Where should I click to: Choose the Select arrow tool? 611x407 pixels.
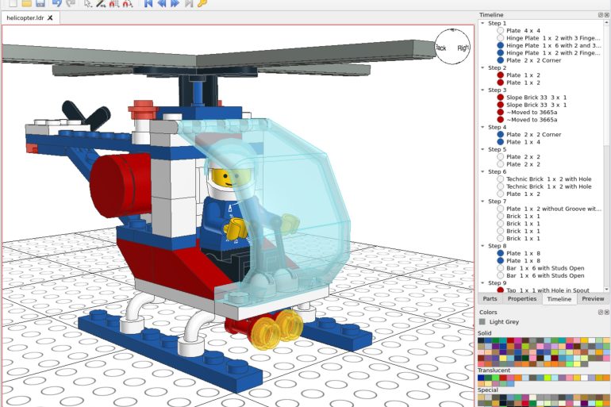point(87,3)
